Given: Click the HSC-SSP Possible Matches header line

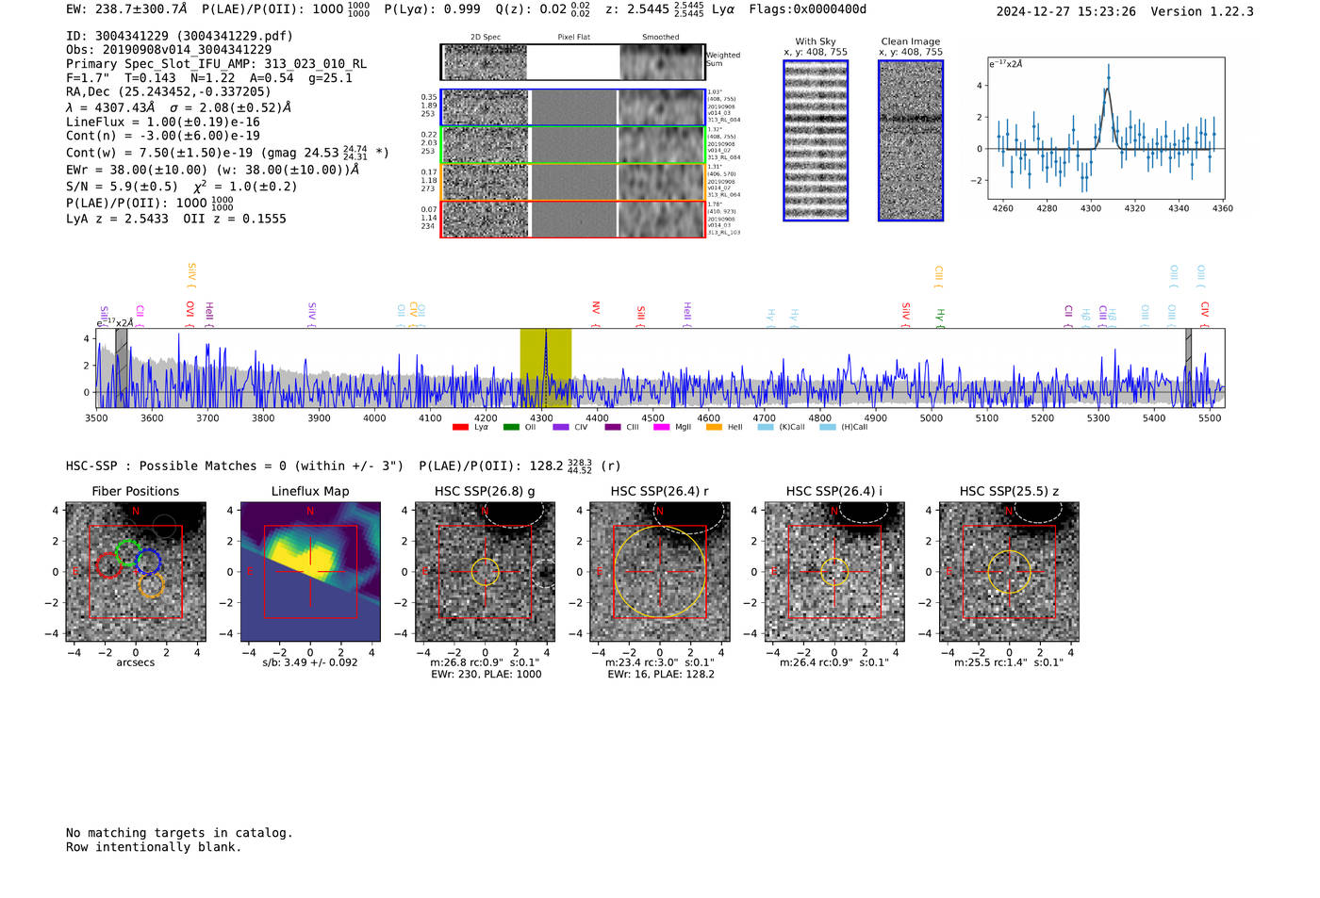Looking at the screenshot, I should 343,465.
